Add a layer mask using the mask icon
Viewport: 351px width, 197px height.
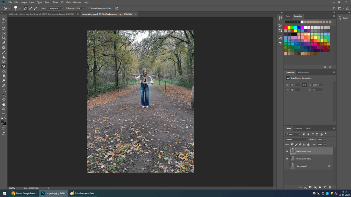[310, 187]
